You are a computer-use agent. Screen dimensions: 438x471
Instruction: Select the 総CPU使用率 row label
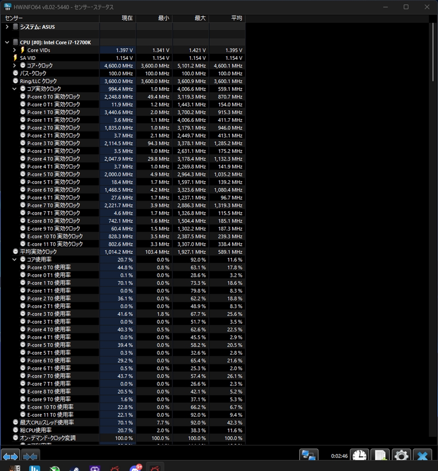pos(35,430)
